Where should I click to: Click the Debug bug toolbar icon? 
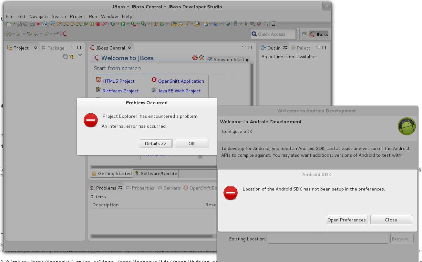[113, 24]
